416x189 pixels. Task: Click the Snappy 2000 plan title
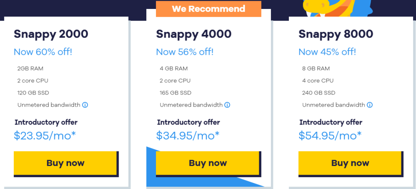(51, 34)
